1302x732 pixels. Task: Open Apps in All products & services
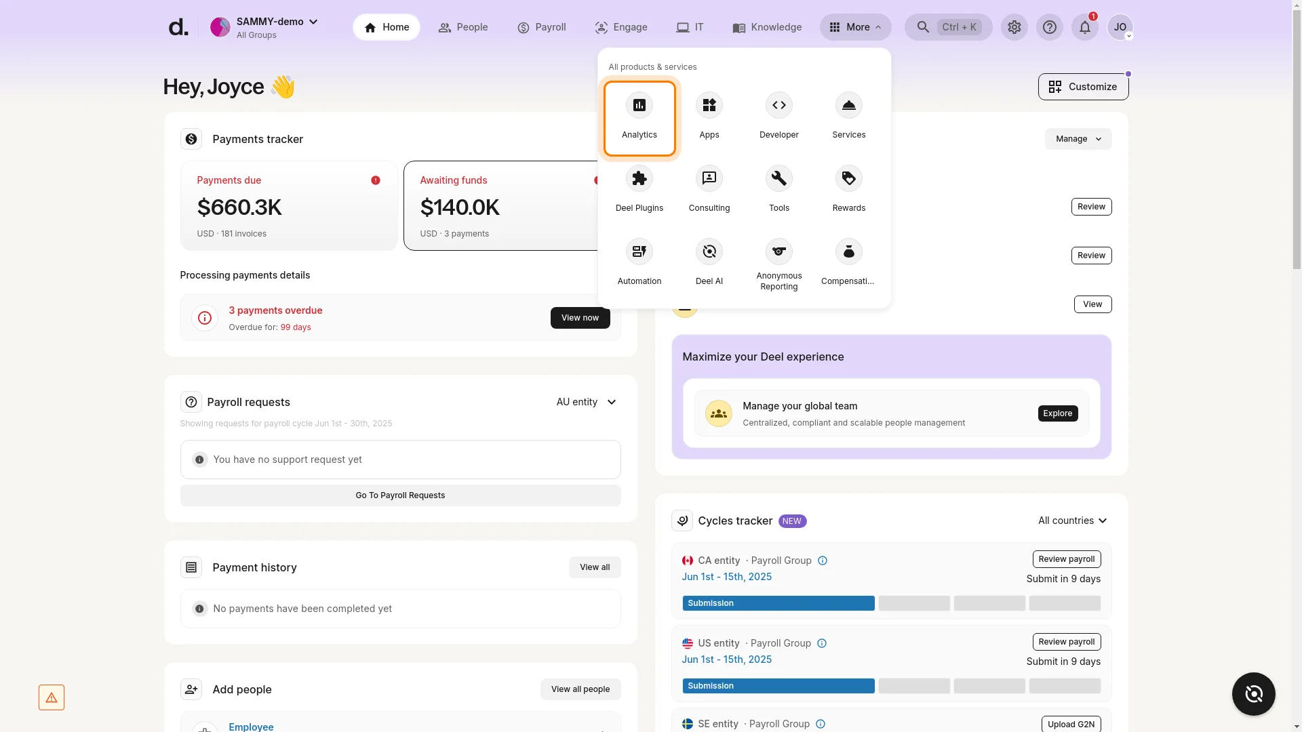pyautogui.click(x=709, y=115)
